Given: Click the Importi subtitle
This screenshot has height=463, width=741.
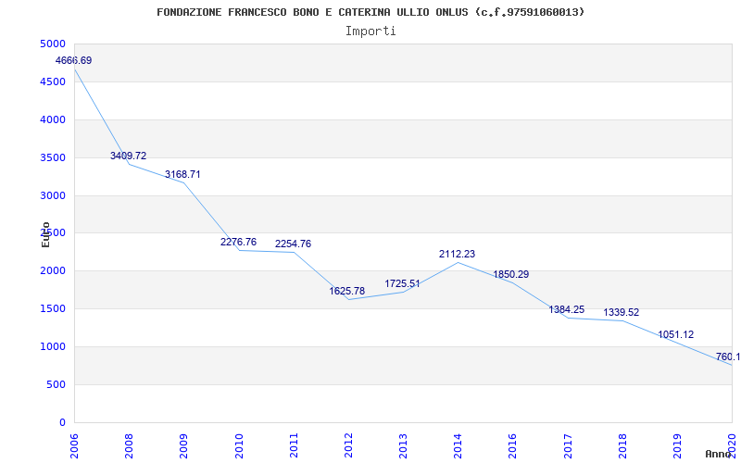Looking at the screenshot, I should (x=370, y=31).
